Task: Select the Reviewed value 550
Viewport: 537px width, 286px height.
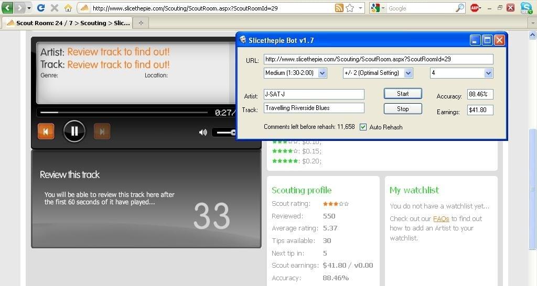Action: coord(329,216)
